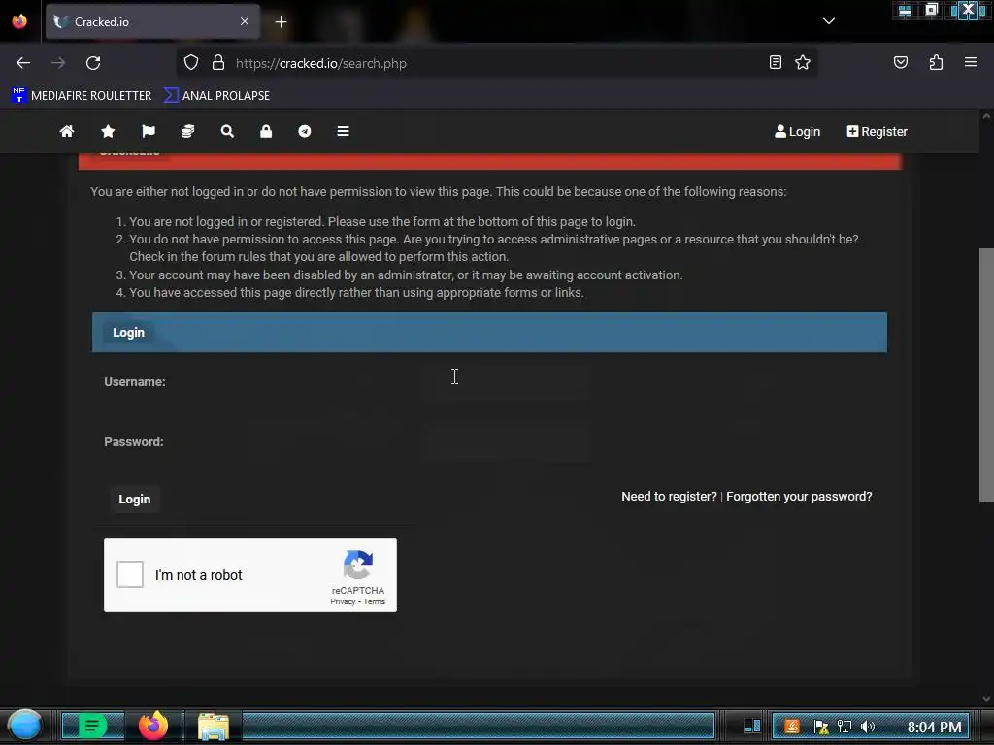Click the site security padlock icon

coord(218,63)
